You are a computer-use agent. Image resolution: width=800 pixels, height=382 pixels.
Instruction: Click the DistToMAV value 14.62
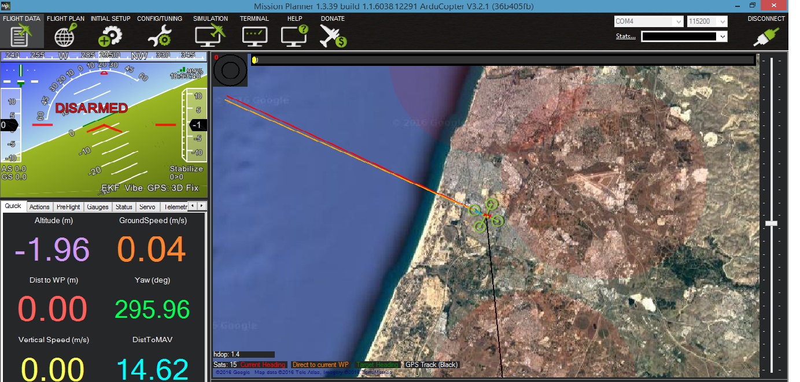point(152,369)
